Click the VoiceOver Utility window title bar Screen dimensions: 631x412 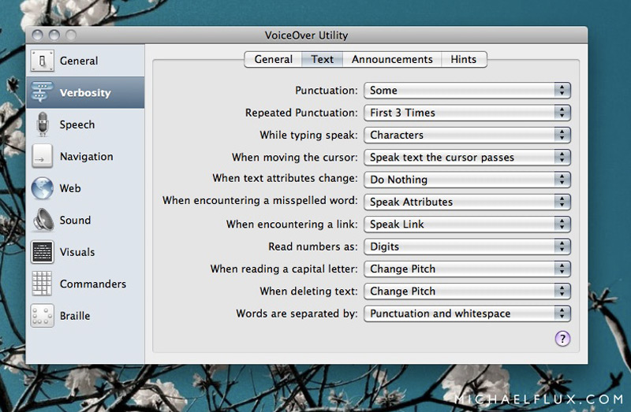pos(307,35)
